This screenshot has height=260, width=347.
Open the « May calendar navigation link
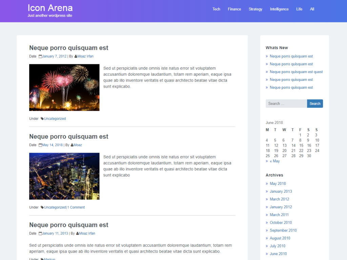[274, 161]
